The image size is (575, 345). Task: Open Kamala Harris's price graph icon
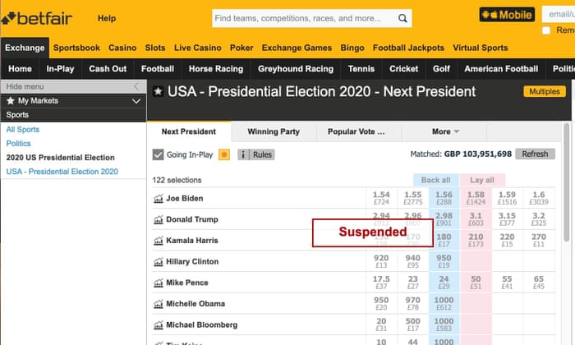coord(159,241)
